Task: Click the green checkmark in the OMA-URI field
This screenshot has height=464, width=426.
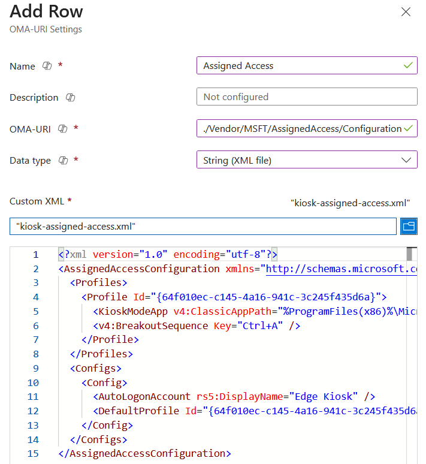Action: click(x=409, y=128)
